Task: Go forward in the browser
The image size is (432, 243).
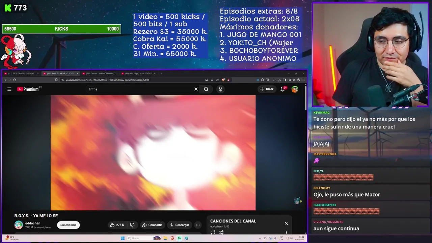Action: tap(10, 80)
